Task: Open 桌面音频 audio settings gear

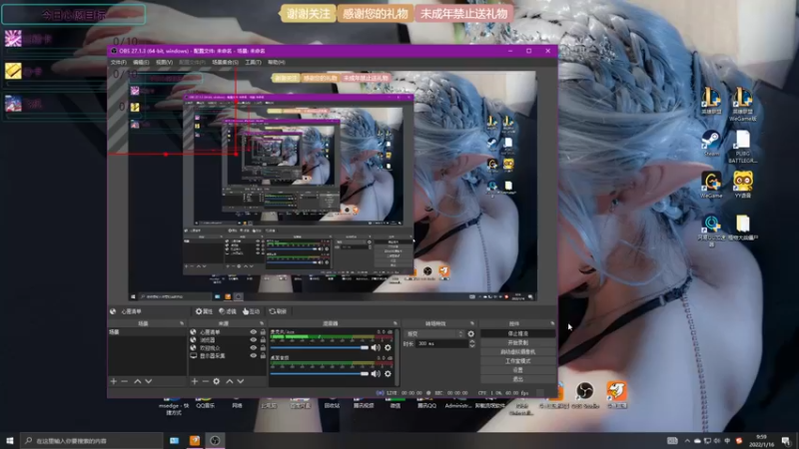Action: [388, 373]
